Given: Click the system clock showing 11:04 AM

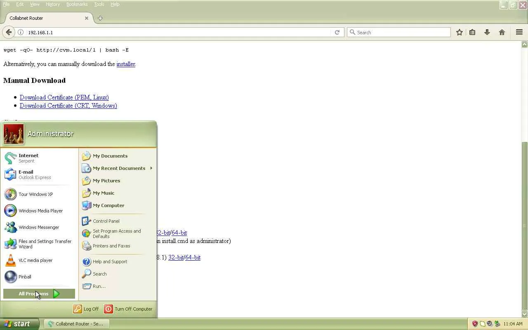Looking at the screenshot, I should tap(513, 324).
